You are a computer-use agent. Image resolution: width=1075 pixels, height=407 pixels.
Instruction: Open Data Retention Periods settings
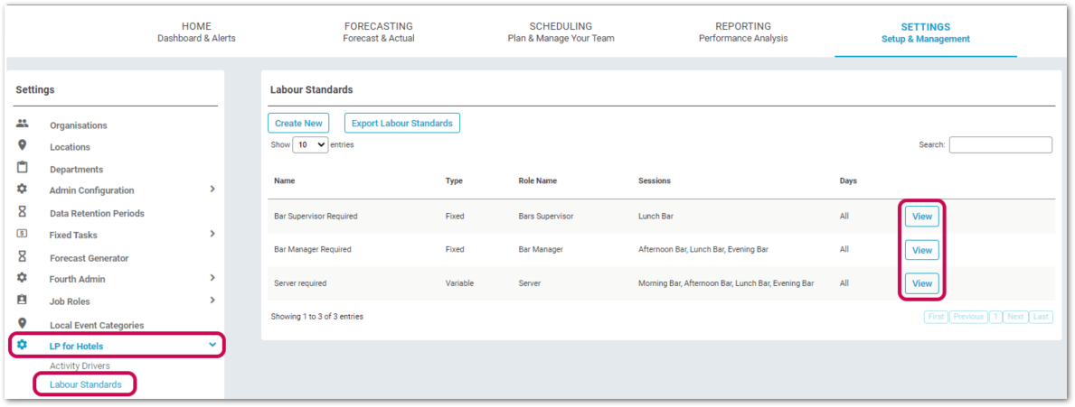click(x=97, y=213)
